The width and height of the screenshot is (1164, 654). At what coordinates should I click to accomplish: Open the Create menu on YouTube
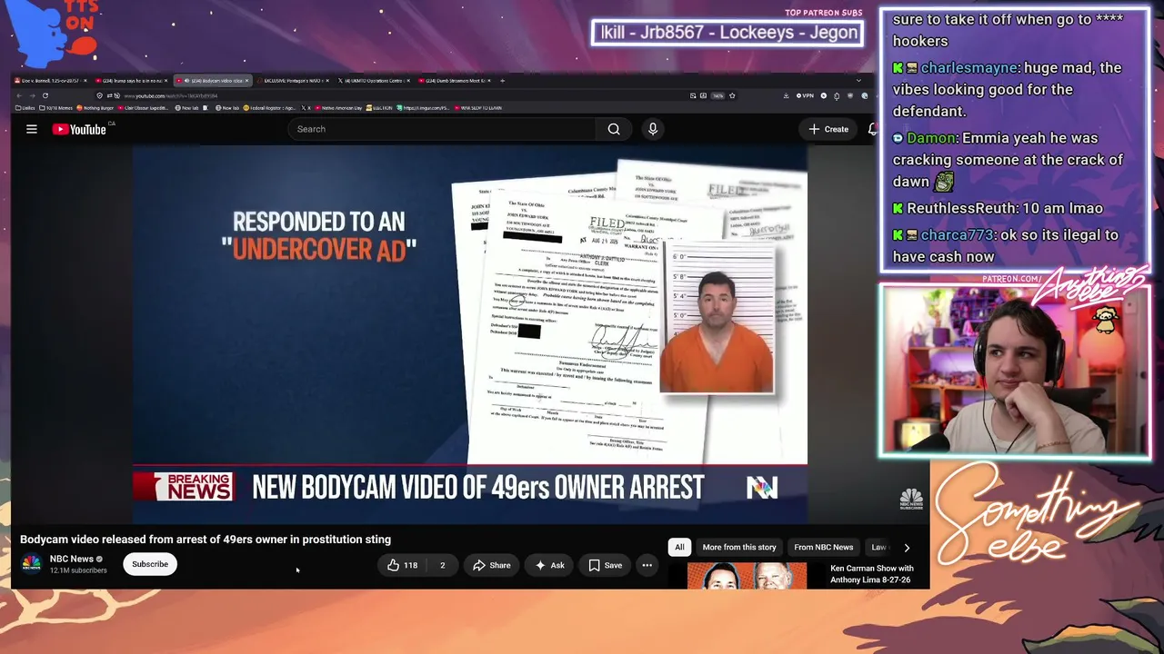tap(828, 129)
